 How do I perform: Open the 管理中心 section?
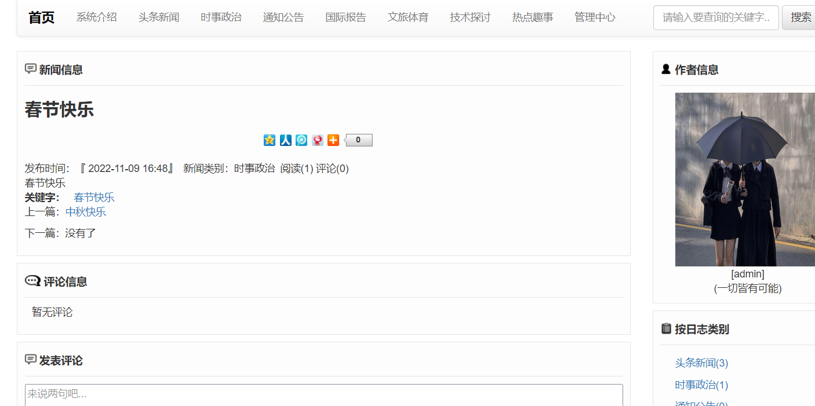595,17
